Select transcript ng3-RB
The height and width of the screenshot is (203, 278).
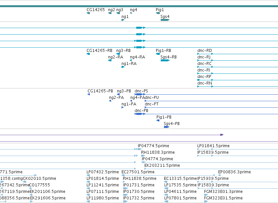[123, 51]
